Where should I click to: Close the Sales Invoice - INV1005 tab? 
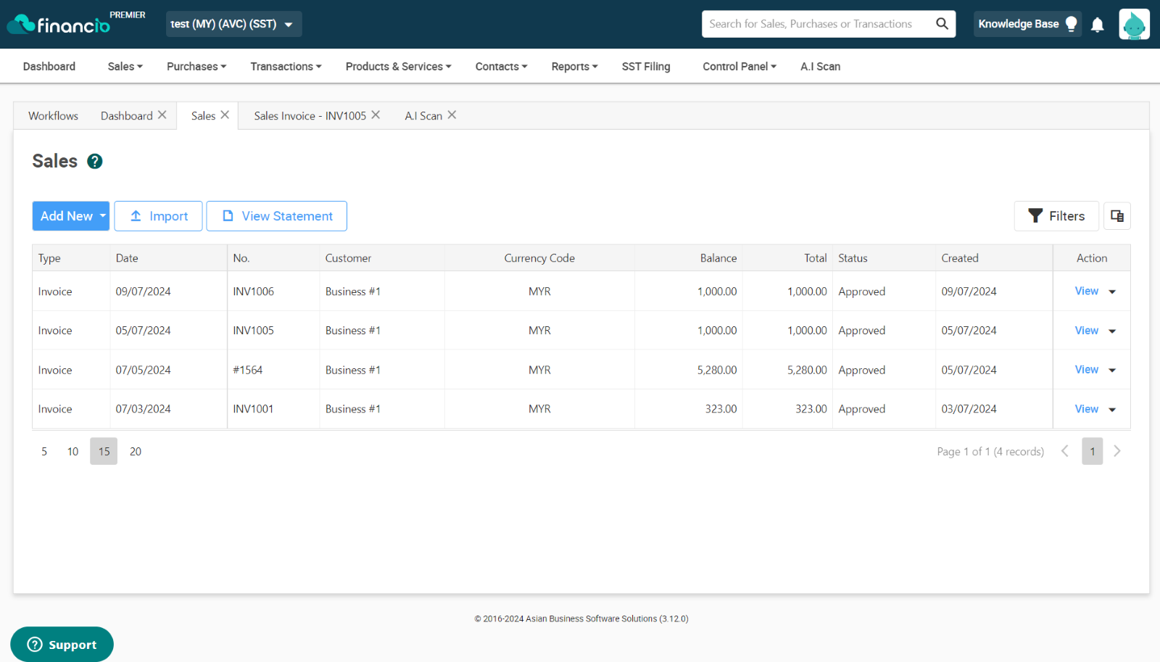[376, 115]
